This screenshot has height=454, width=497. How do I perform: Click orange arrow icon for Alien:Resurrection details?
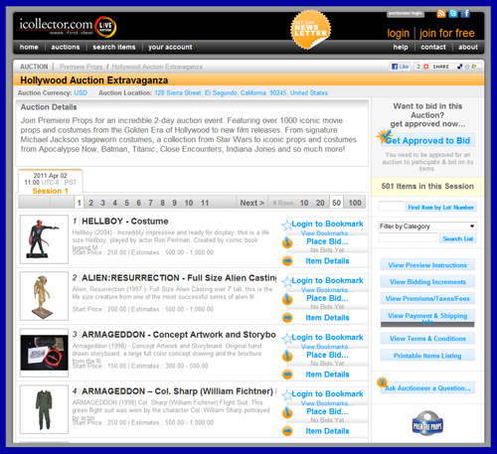287,318
